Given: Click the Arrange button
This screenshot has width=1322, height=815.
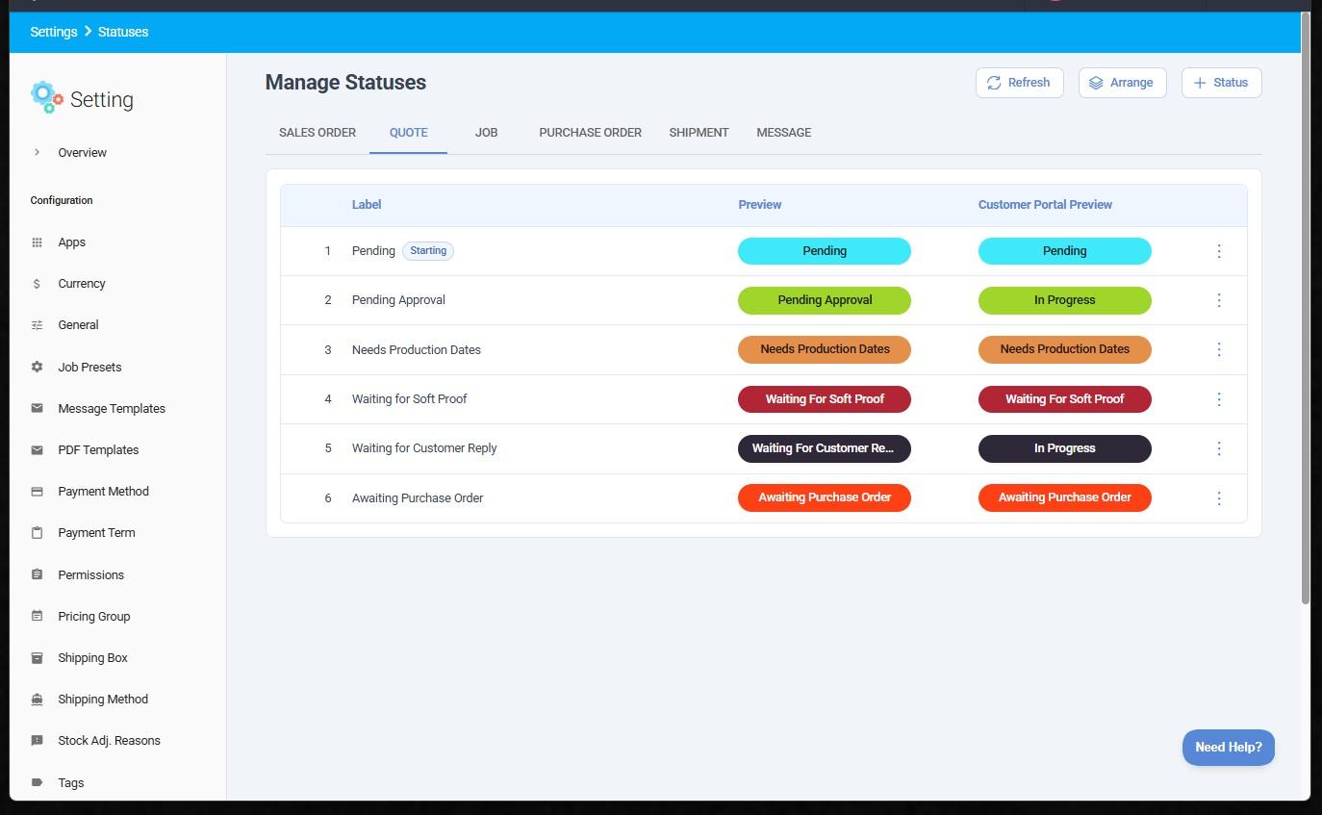Looking at the screenshot, I should tap(1122, 83).
